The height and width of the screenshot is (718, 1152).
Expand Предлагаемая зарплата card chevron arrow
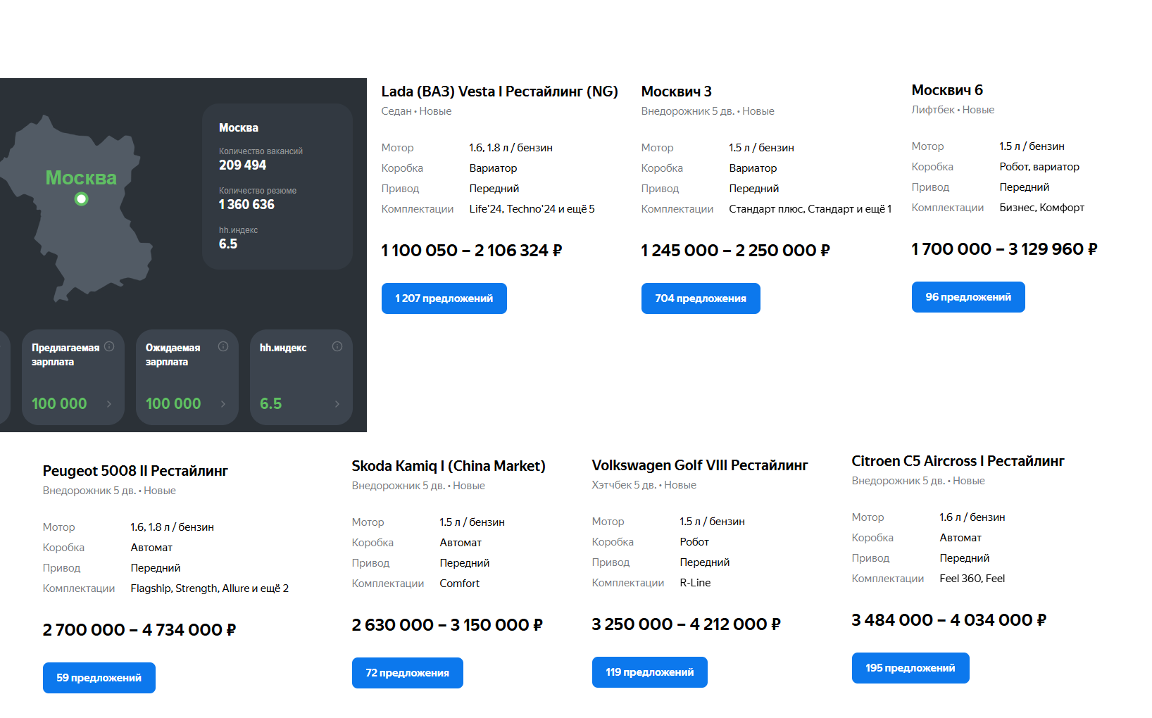coord(109,404)
